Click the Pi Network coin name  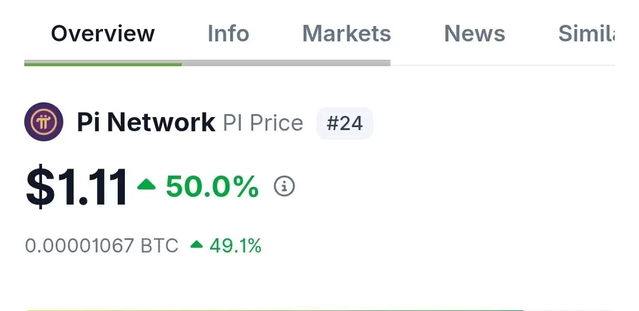coord(146,122)
